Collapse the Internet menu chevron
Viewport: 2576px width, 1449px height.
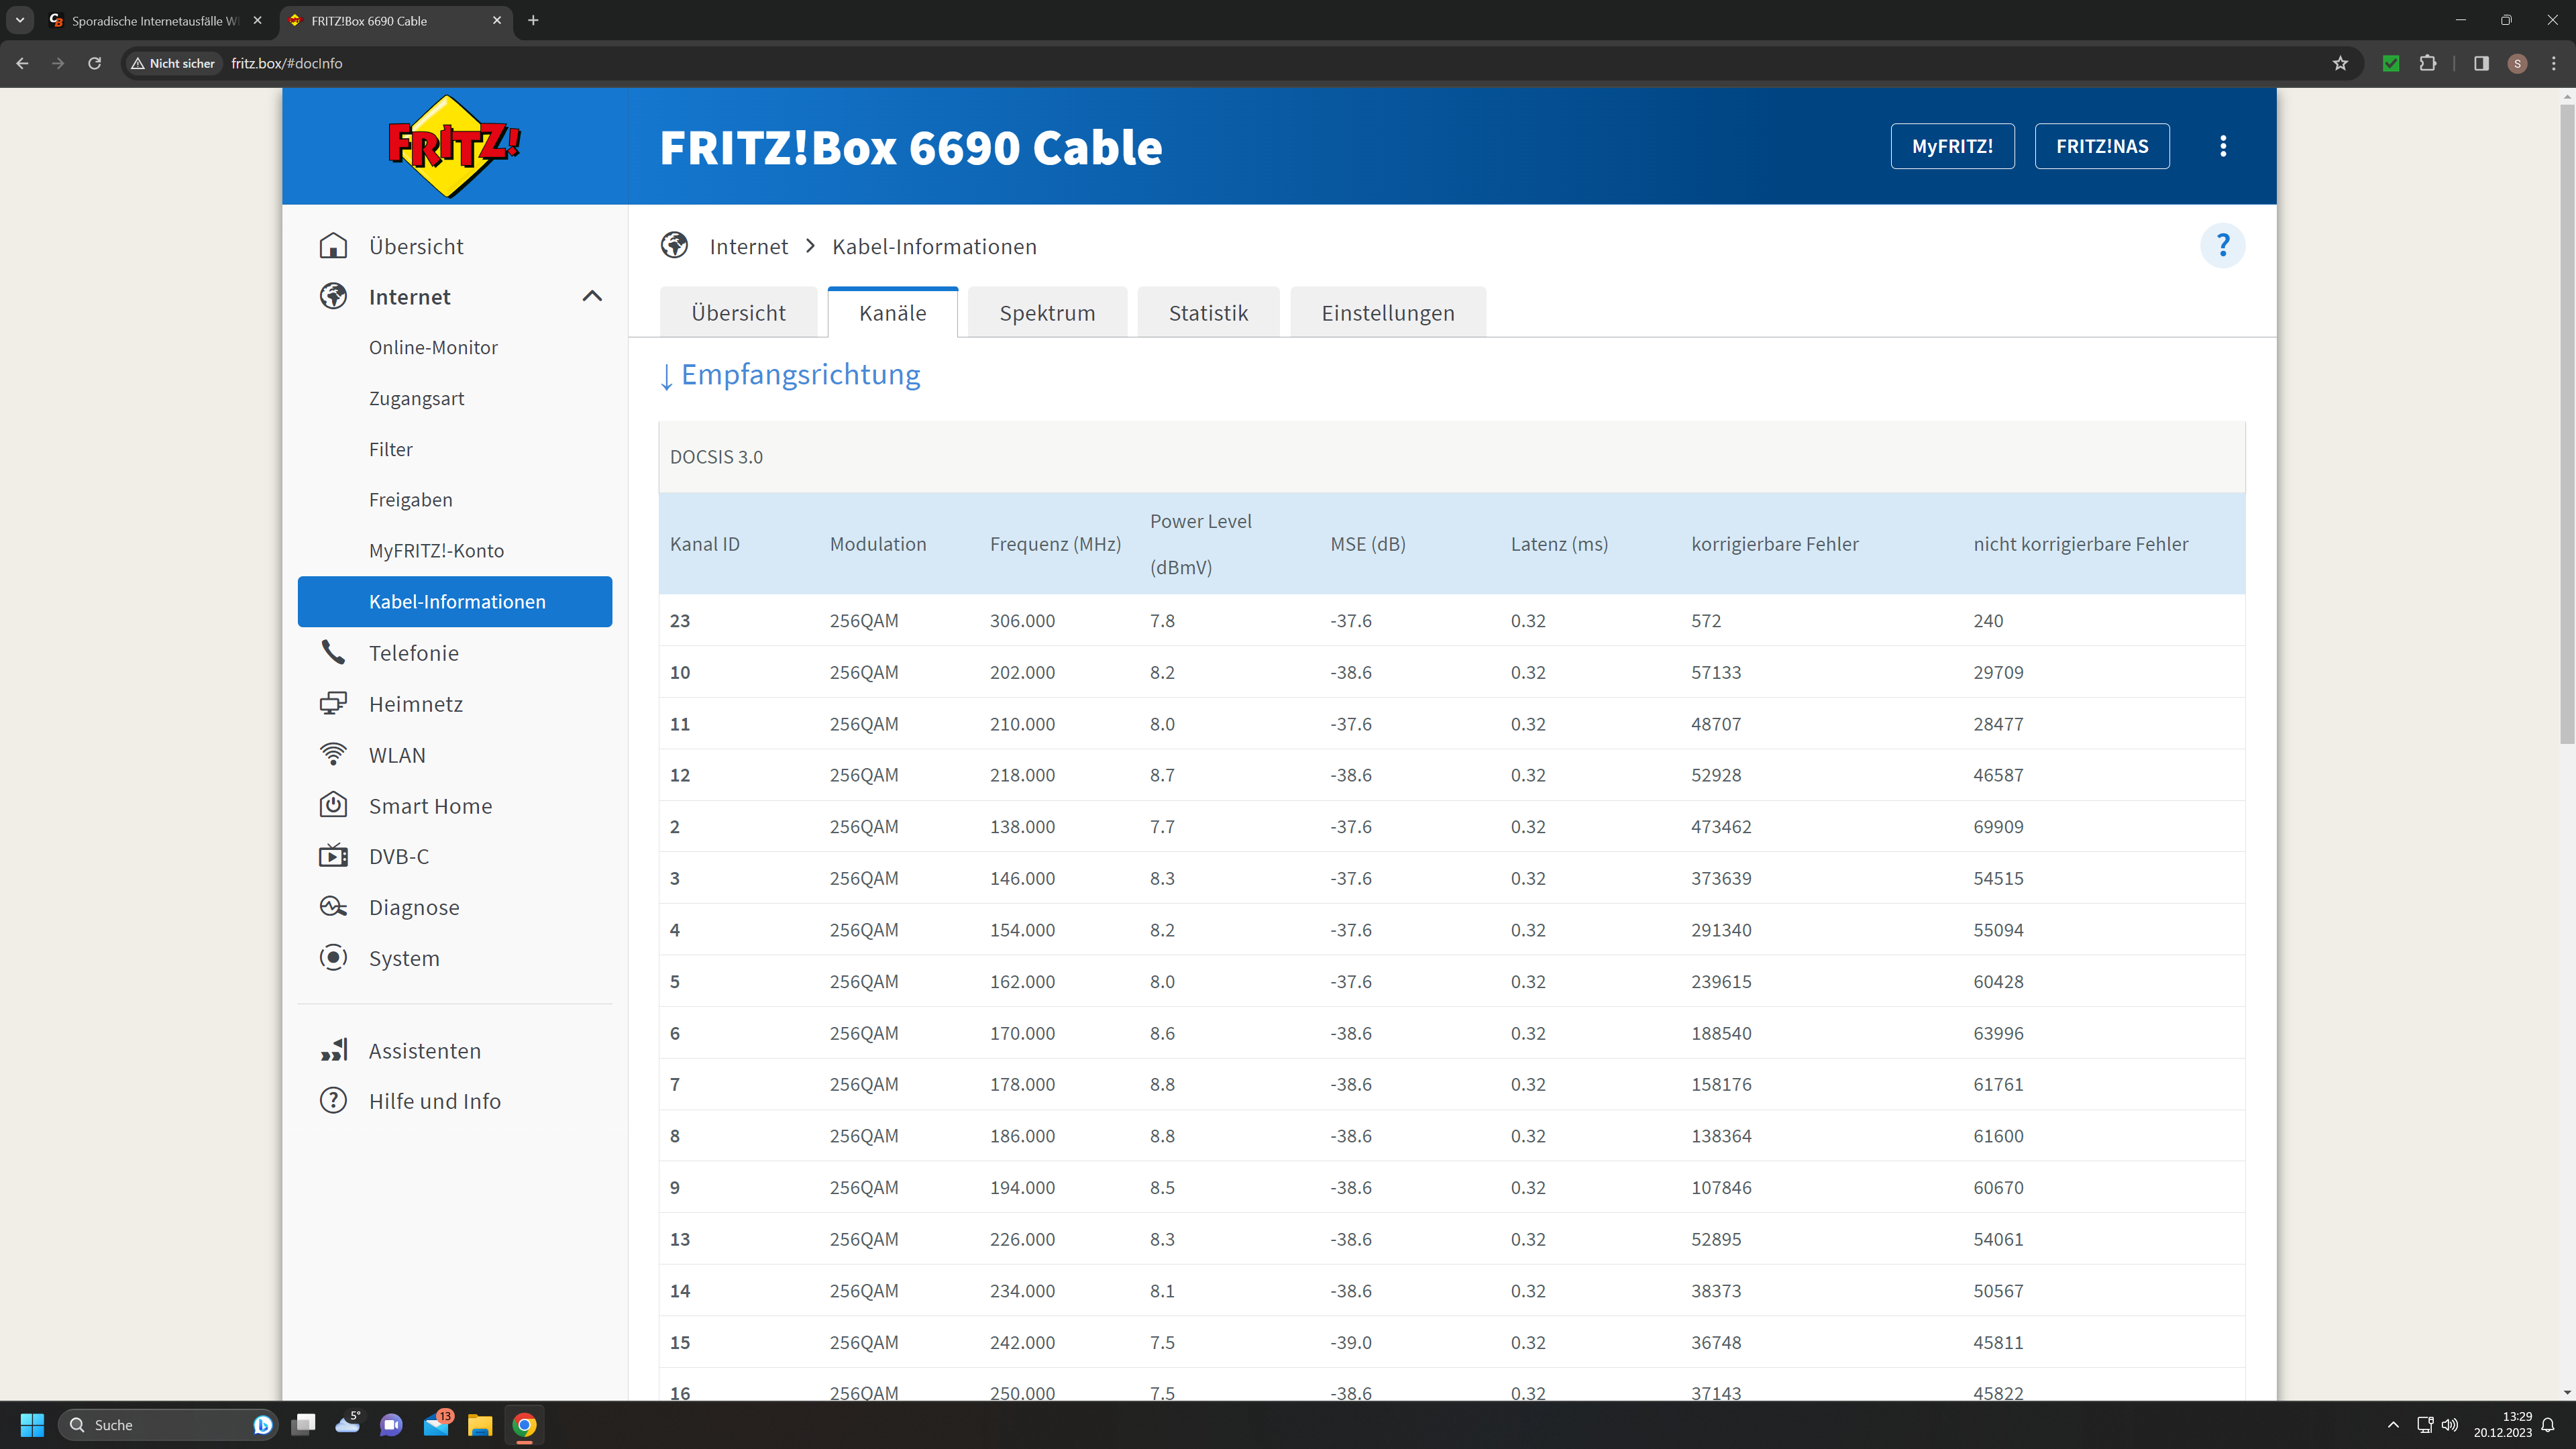pyautogui.click(x=592, y=296)
